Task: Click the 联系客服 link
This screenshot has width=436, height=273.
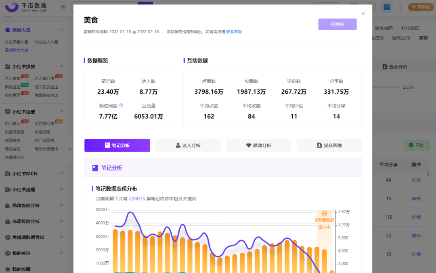Action: [234, 32]
